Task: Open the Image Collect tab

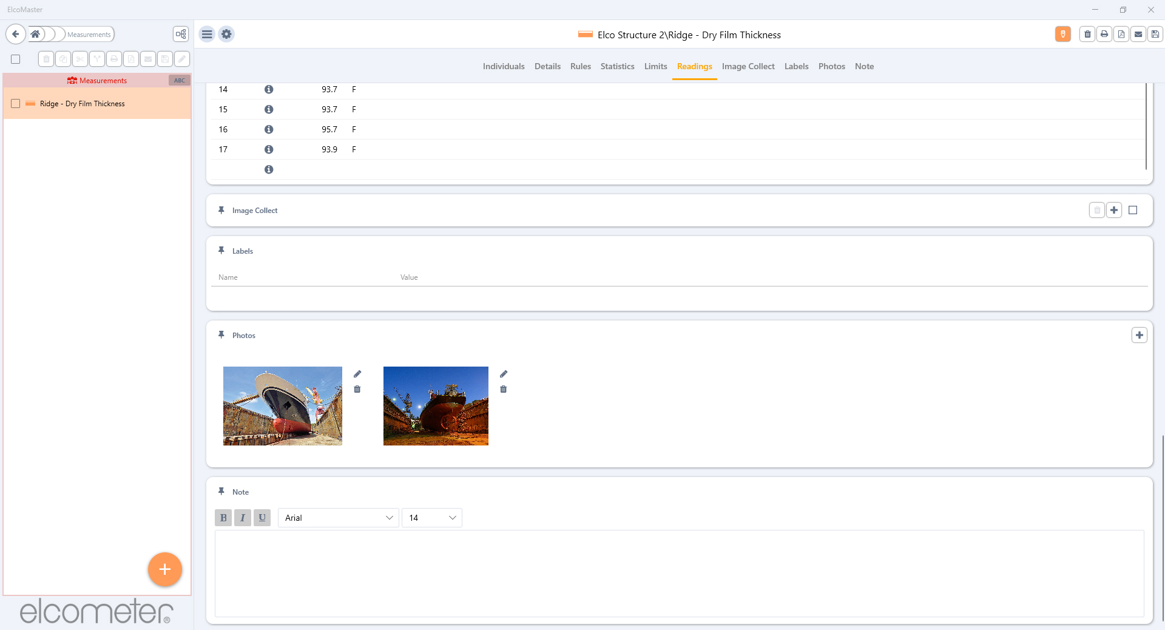Action: (748, 66)
